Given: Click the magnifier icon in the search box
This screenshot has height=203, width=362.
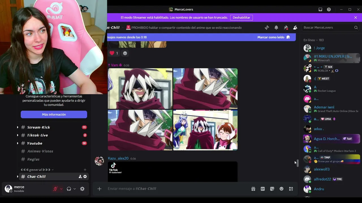Looking at the screenshot, I should tap(356, 28).
